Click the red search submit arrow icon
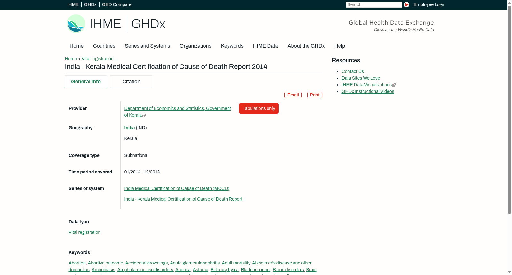 coord(406,4)
